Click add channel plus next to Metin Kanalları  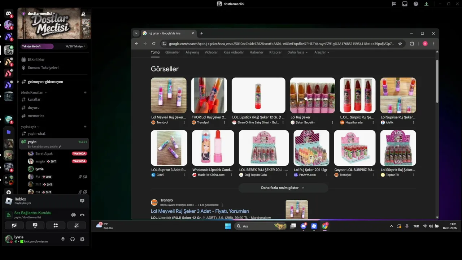(x=85, y=92)
